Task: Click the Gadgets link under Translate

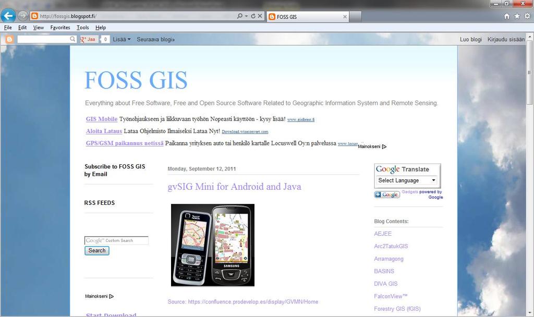Action: click(x=410, y=192)
